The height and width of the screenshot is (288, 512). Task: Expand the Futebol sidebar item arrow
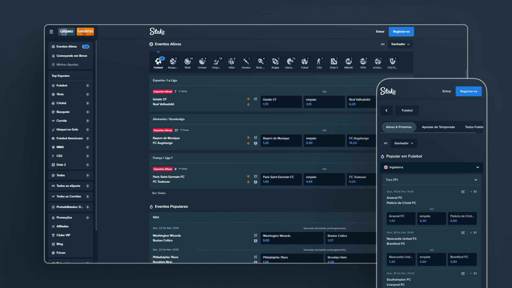click(x=87, y=86)
